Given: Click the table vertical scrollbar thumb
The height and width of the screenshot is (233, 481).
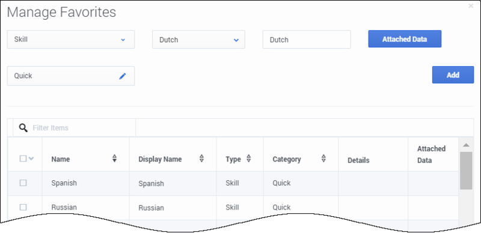Looking at the screenshot, I should pos(466,171).
